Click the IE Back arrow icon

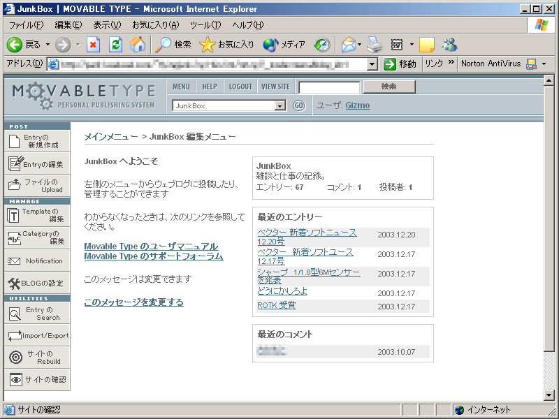pos(15,45)
